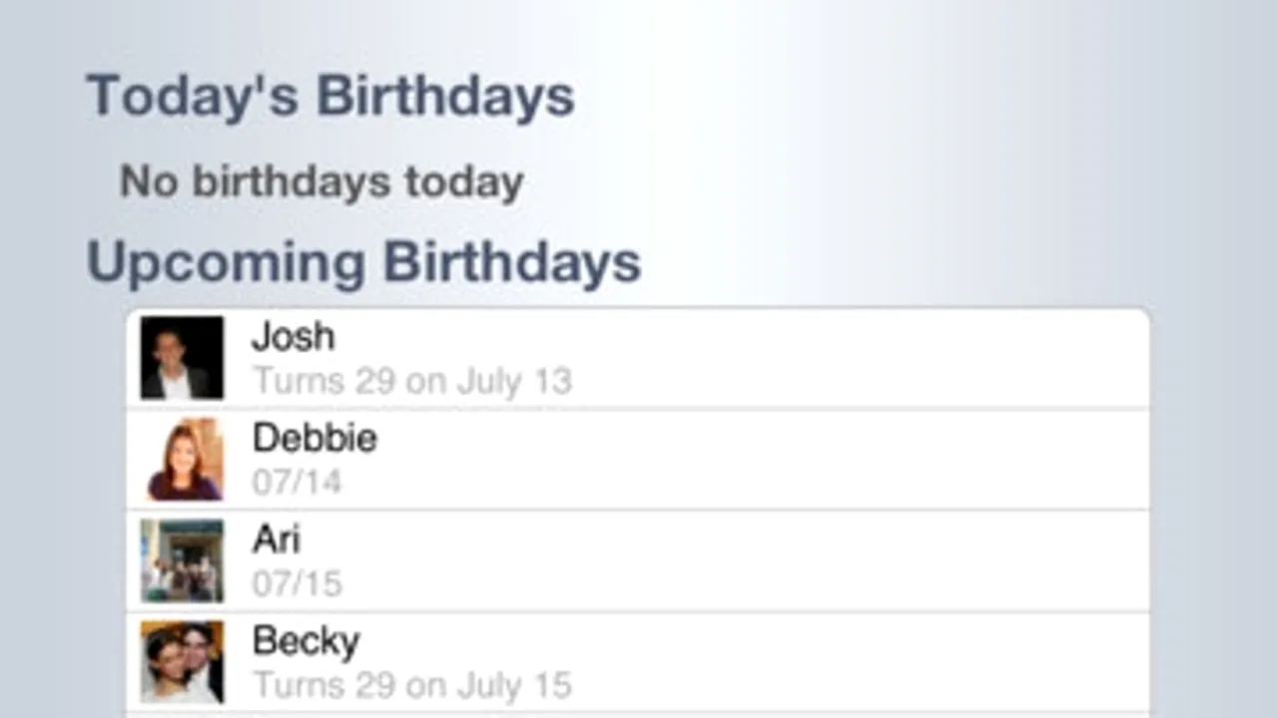Open the name Josh in the list
This screenshot has width=1278, height=718.
[x=293, y=337]
